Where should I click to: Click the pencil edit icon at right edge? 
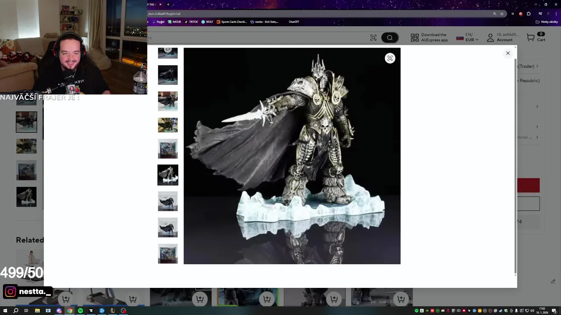(x=553, y=281)
